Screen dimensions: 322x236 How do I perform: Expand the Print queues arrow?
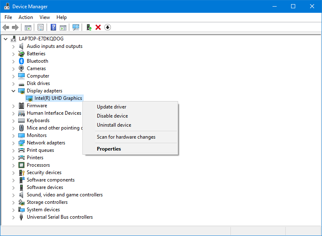[x=13, y=151]
